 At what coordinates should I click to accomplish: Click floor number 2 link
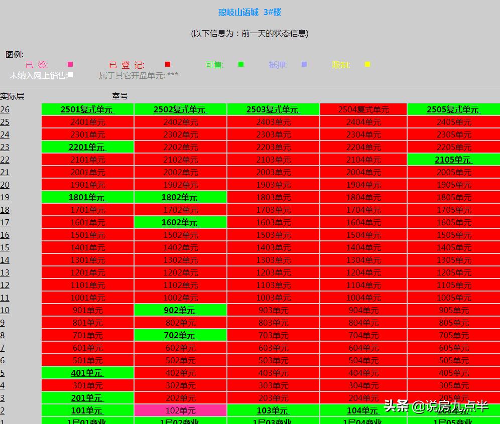(2, 410)
